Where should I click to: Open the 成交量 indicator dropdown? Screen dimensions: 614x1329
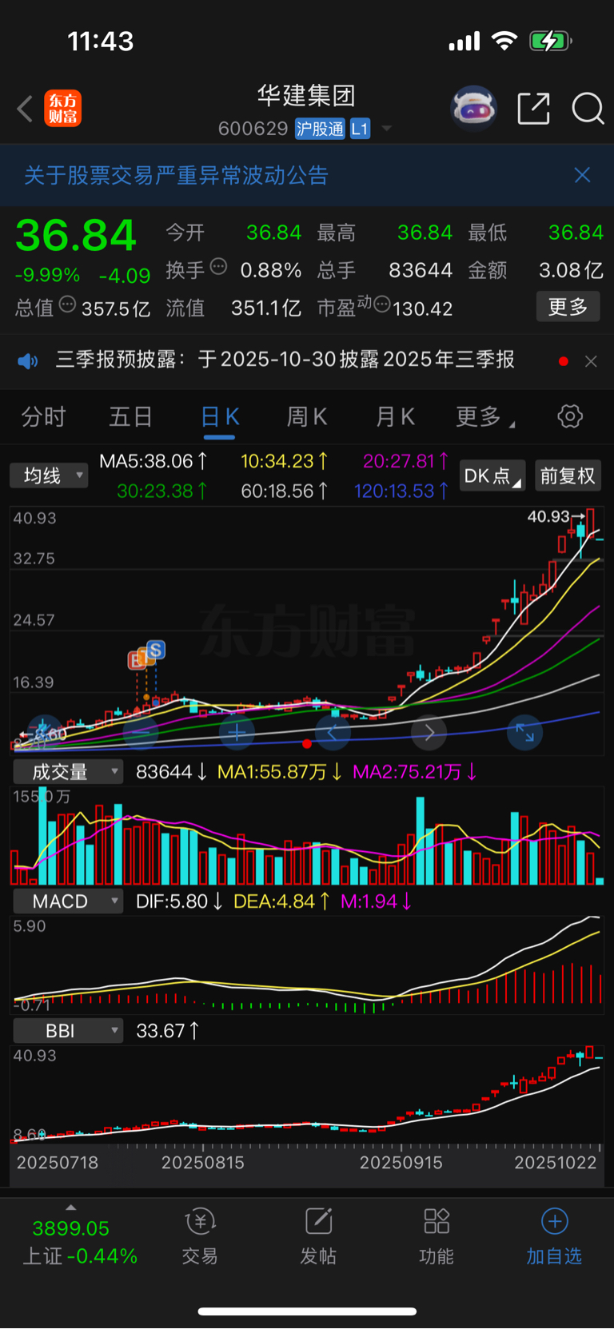point(68,771)
